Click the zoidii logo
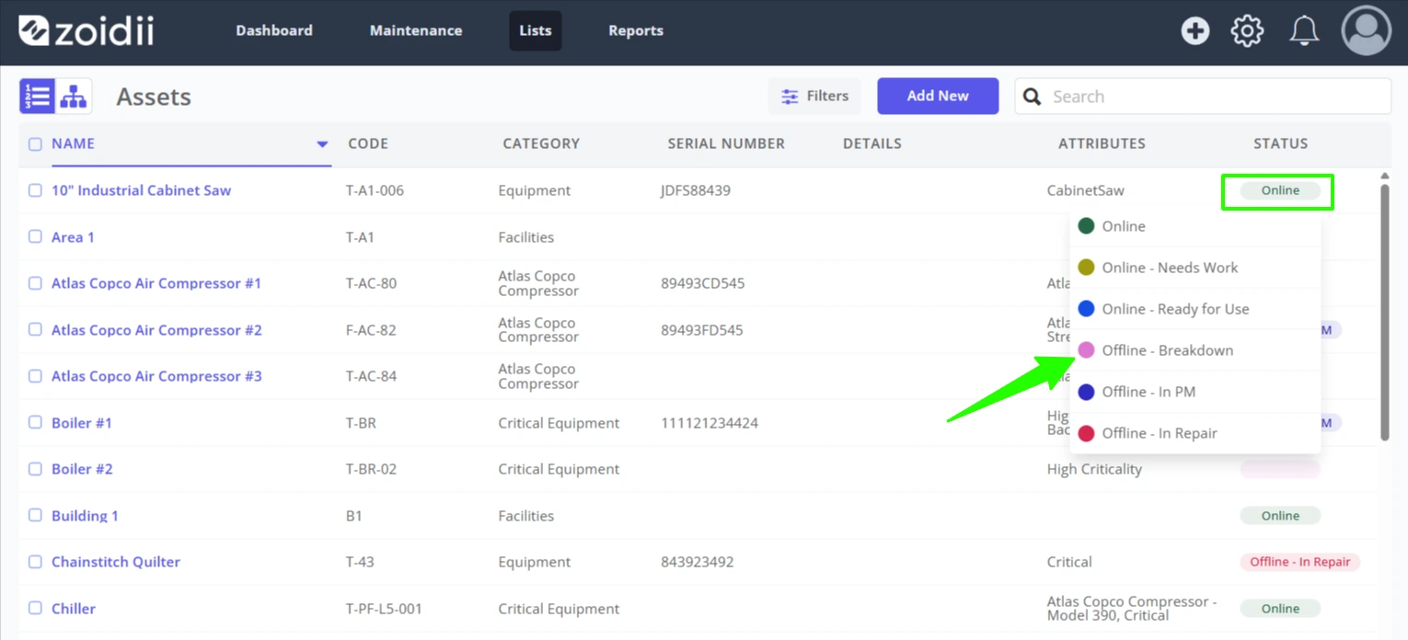1408x640 pixels. click(x=86, y=30)
